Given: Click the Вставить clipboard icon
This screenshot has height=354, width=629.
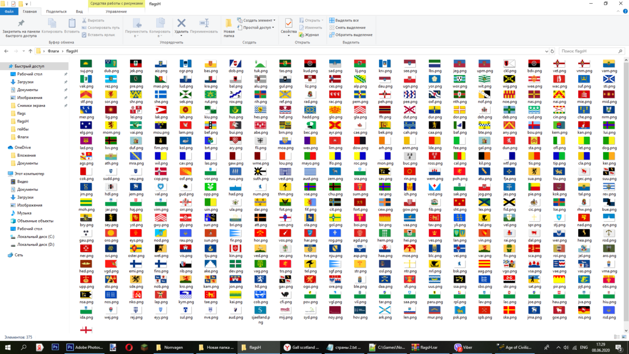Looking at the screenshot, I should pos(72,23).
